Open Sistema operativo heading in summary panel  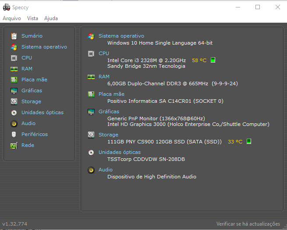121,36
